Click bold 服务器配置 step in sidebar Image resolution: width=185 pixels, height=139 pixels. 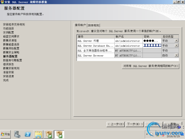coord(10,56)
